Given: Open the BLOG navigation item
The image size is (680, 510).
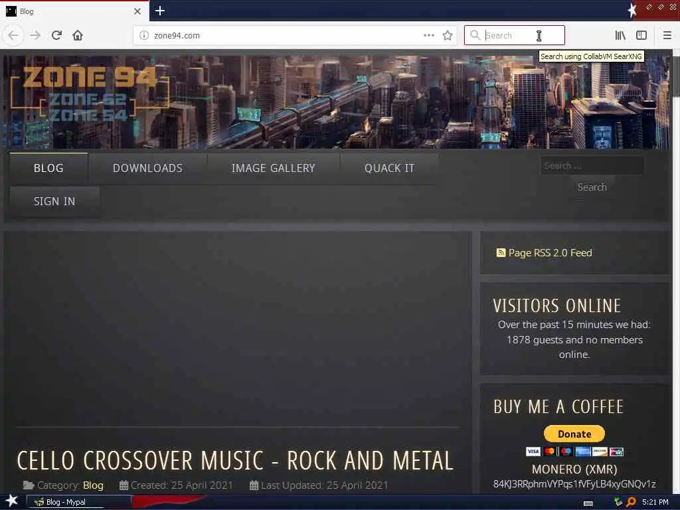Looking at the screenshot, I should point(48,168).
